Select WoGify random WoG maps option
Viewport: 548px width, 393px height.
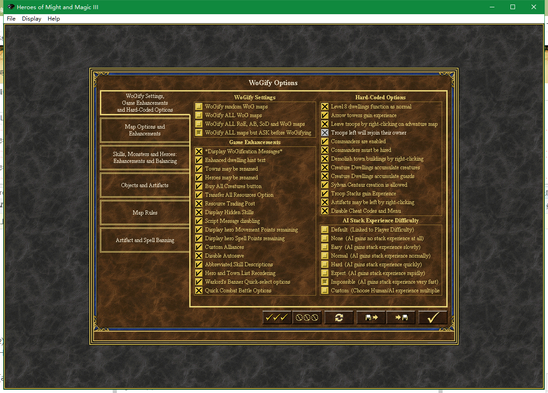(199, 107)
